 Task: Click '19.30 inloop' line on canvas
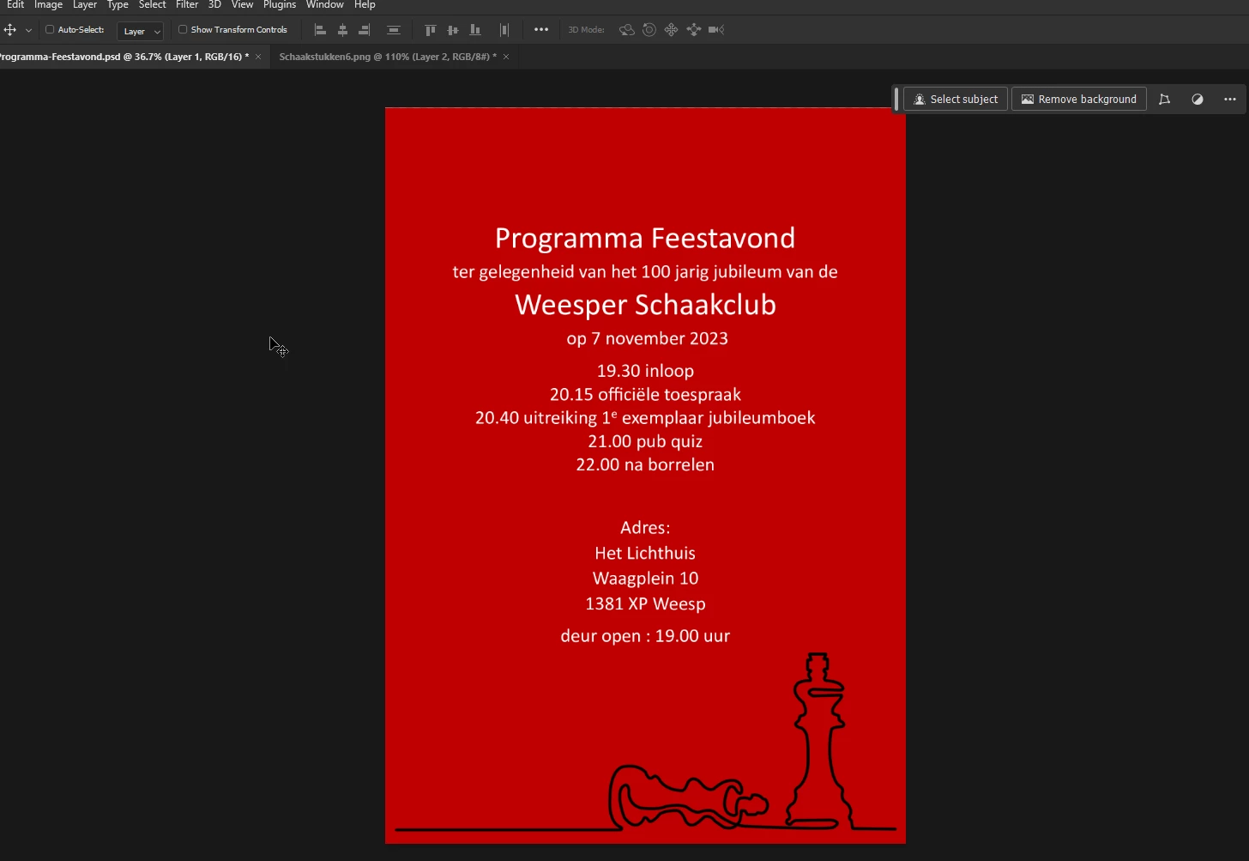(x=645, y=371)
